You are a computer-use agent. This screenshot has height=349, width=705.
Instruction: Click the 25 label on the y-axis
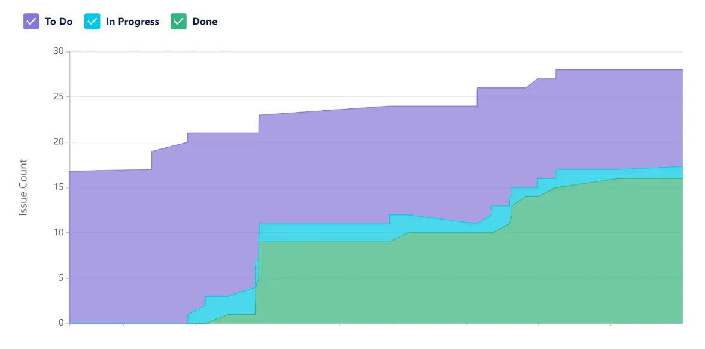pyautogui.click(x=58, y=96)
